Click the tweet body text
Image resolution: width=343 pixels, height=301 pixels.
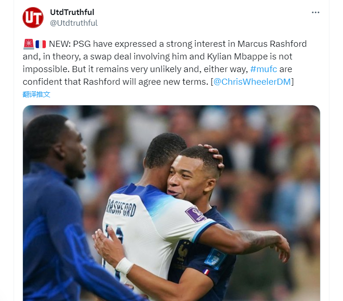[165, 63]
